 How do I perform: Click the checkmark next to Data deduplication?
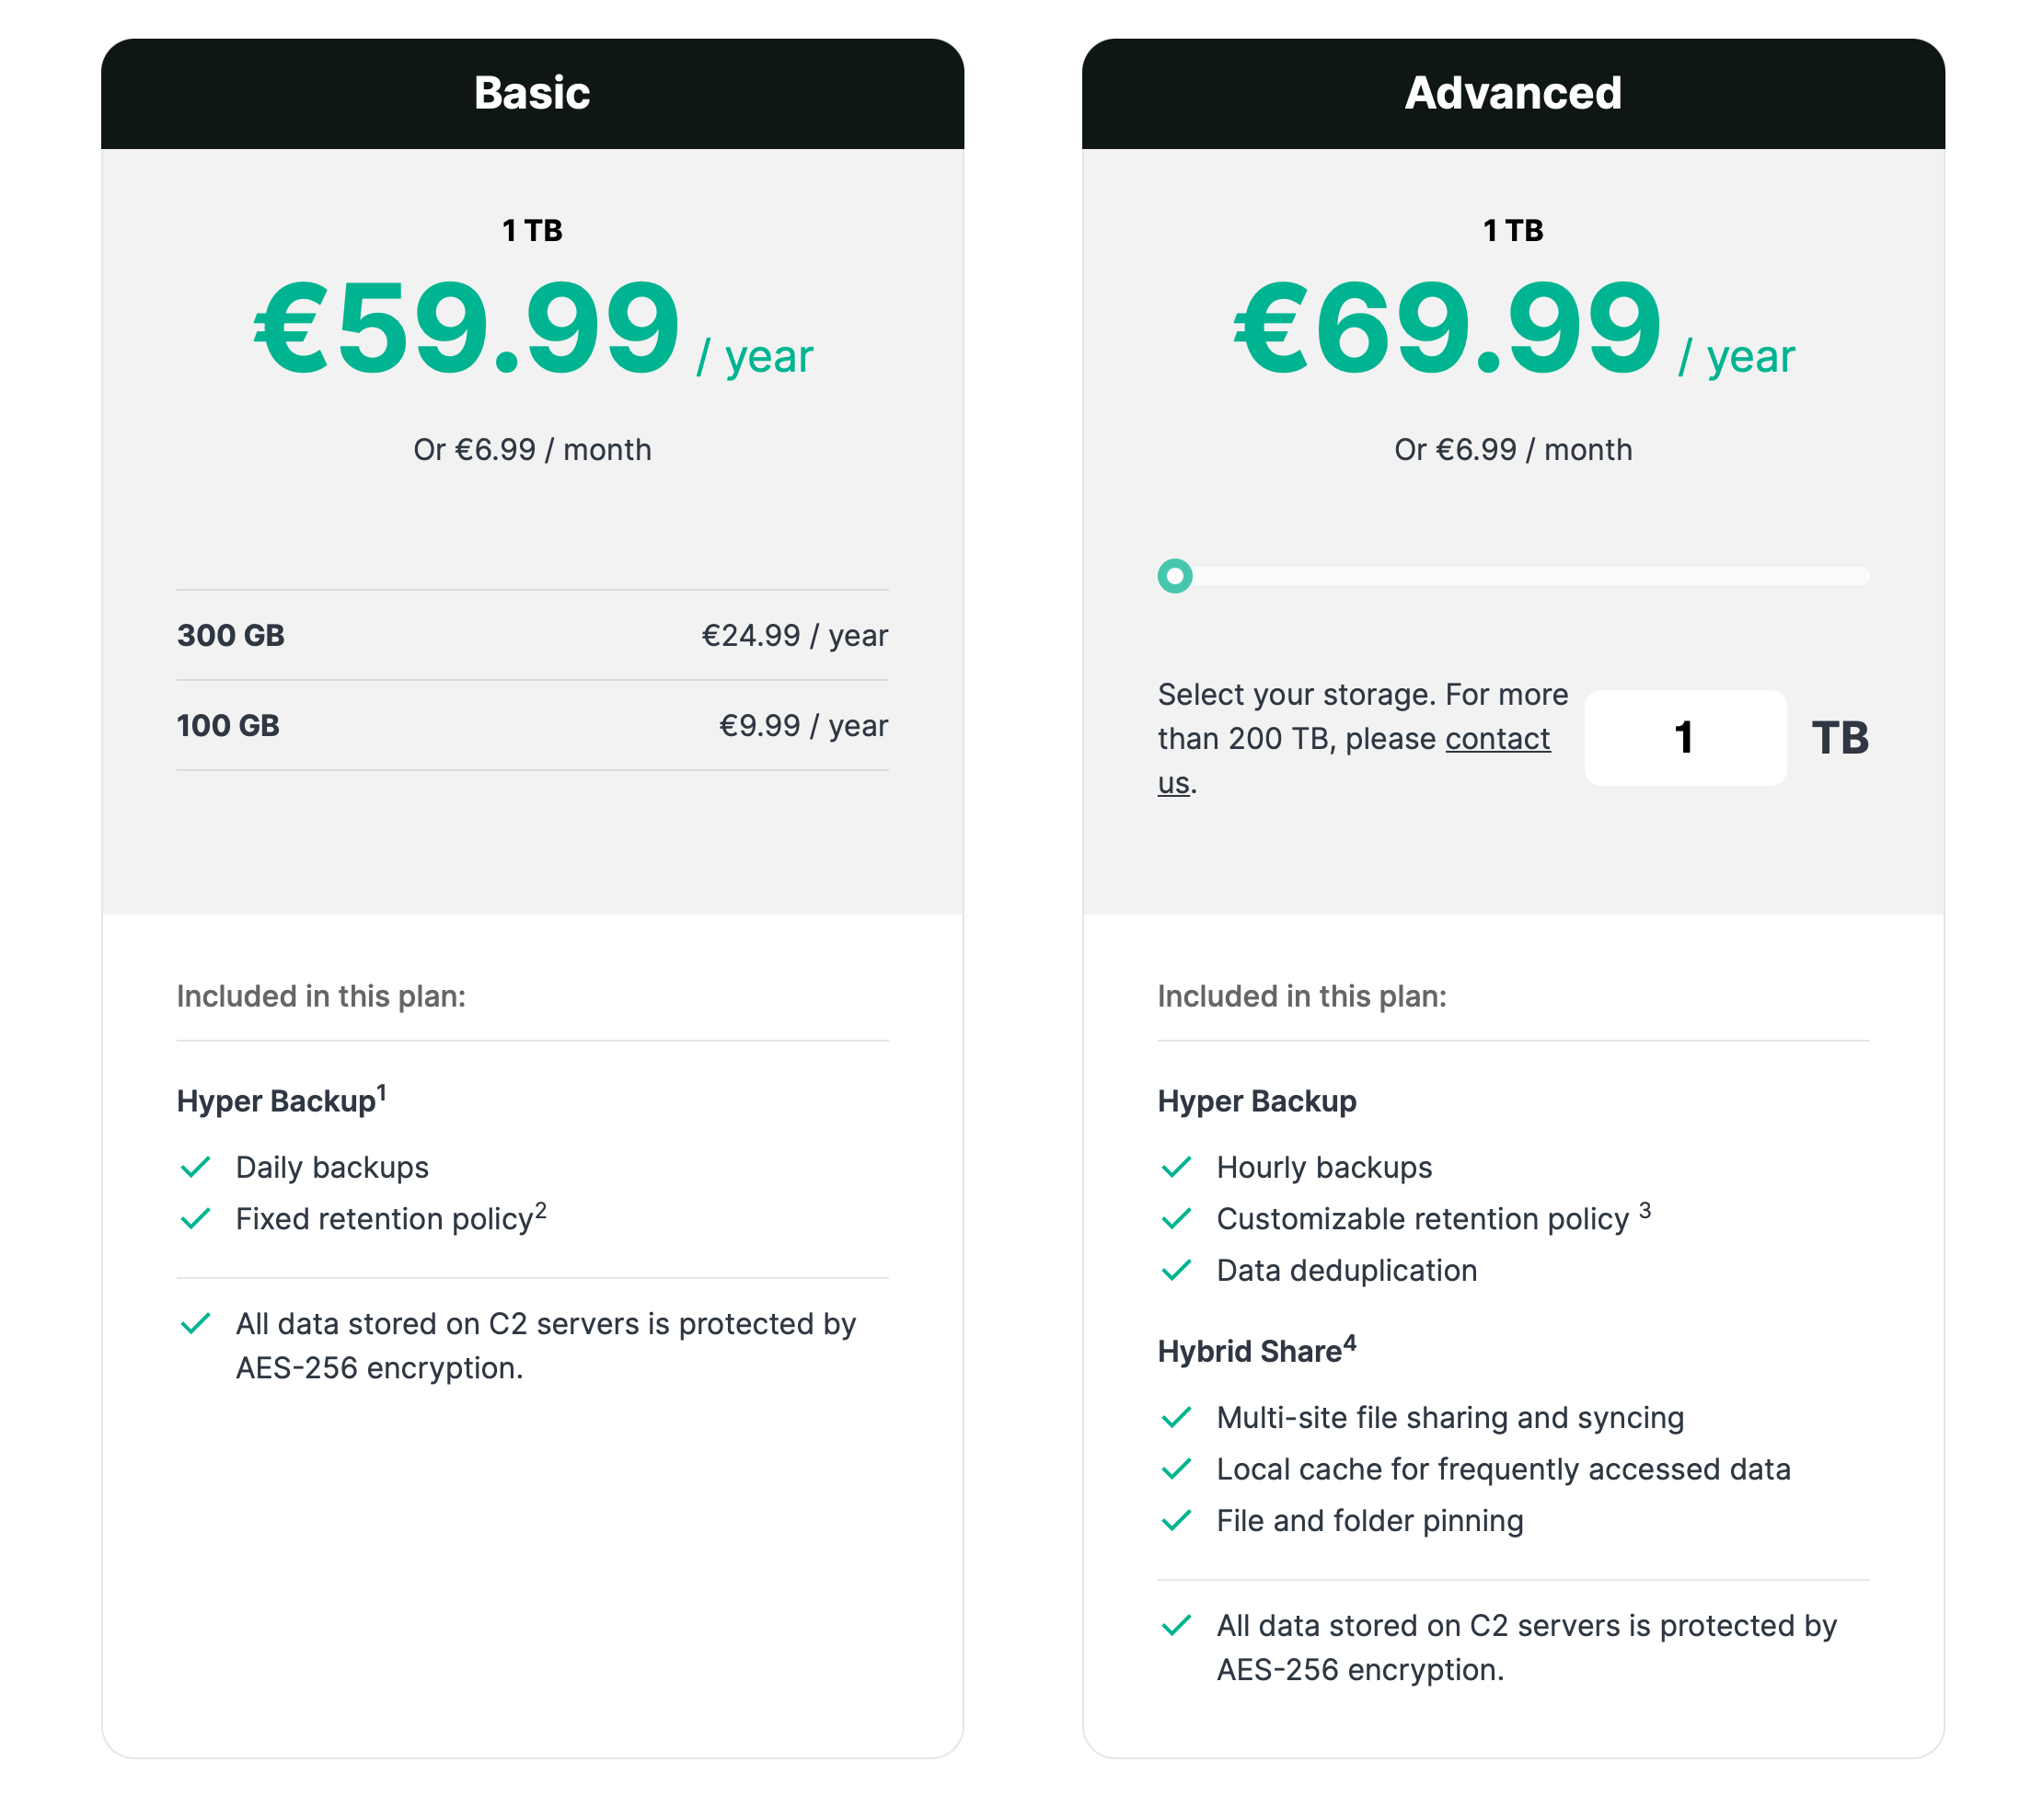(x=1176, y=1270)
